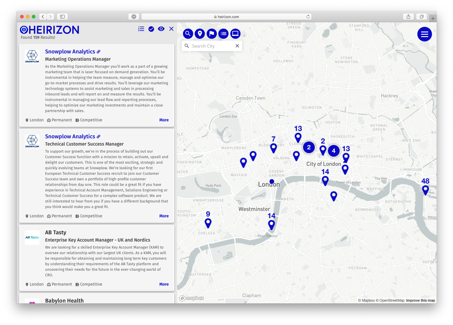Click the chain-link icon on Technical Customer Success card
This screenshot has height=325, width=453.
[98, 137]
